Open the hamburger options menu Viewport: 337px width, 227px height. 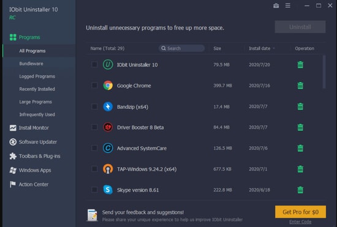coord(287,6)
